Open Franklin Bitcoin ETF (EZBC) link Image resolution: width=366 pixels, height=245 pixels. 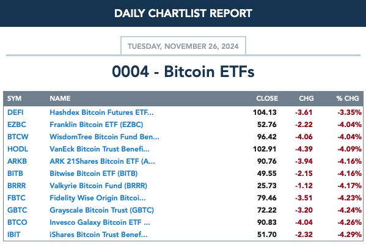(97, 125)
